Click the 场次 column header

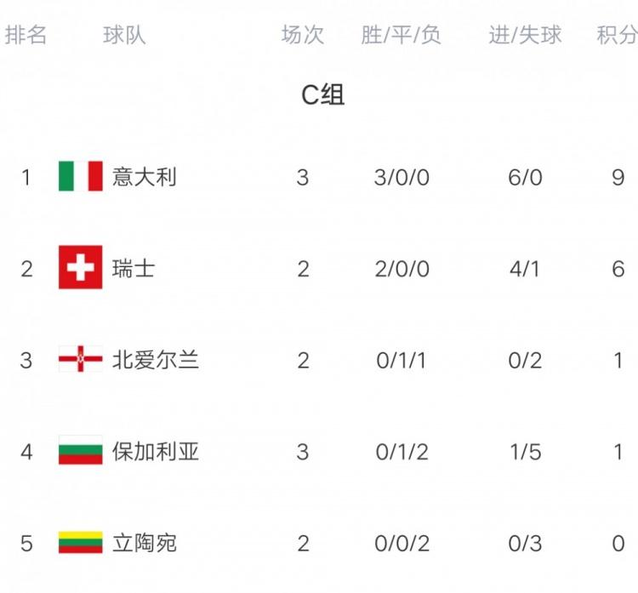303,35
